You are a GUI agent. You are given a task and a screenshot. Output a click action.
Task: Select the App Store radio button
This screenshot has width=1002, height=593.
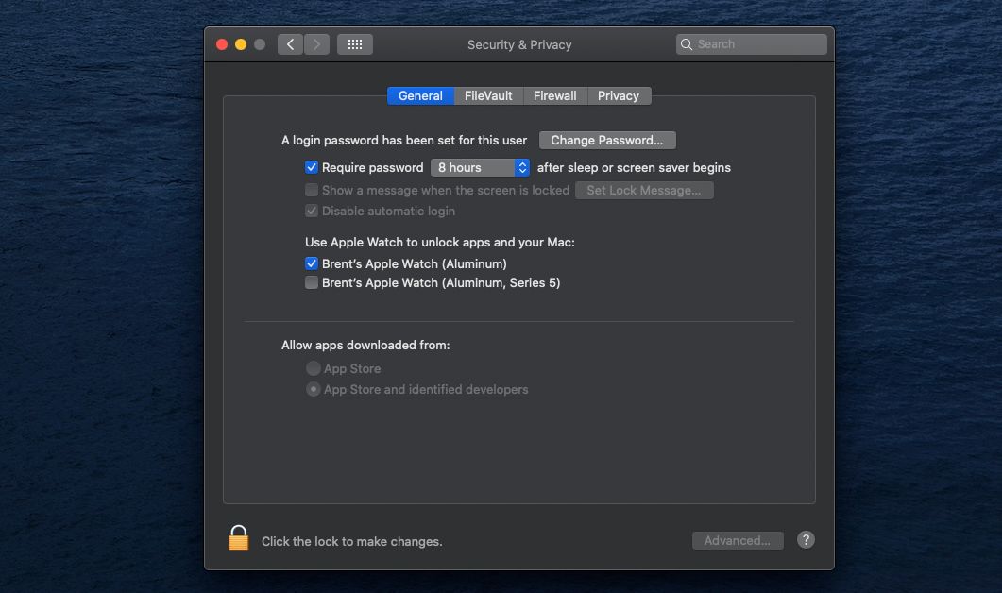pyautogui.click(x=313, y=368)
